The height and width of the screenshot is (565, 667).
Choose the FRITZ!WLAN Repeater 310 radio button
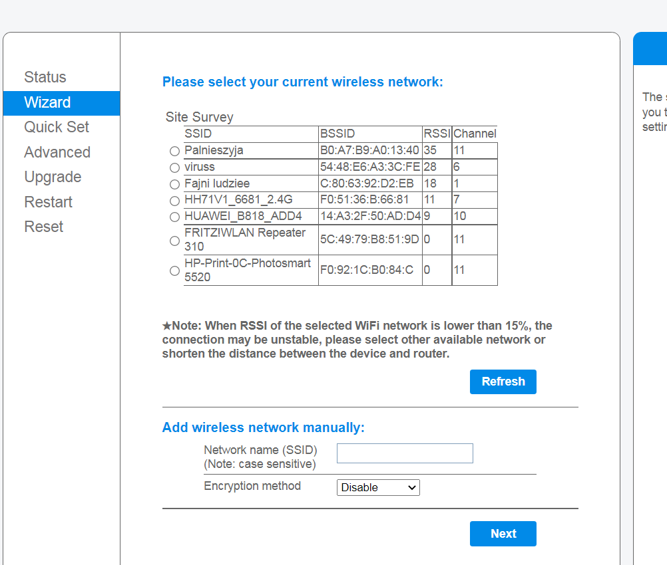pos(174,240)
